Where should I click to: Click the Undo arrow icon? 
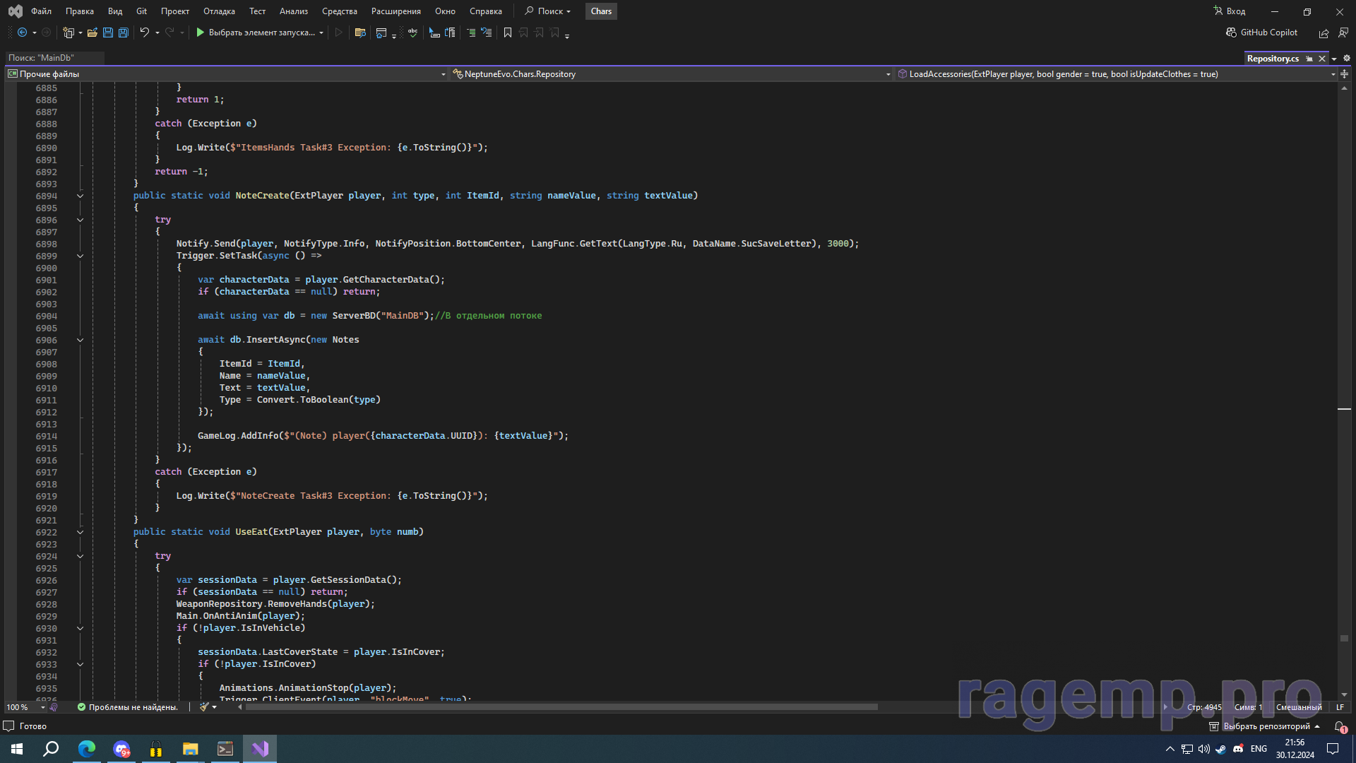click(x=144, y=32)
